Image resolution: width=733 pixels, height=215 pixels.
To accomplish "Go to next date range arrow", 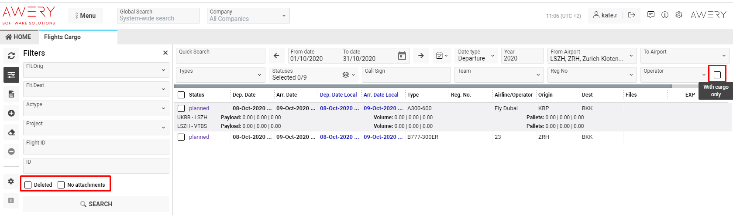I will 421,56.
